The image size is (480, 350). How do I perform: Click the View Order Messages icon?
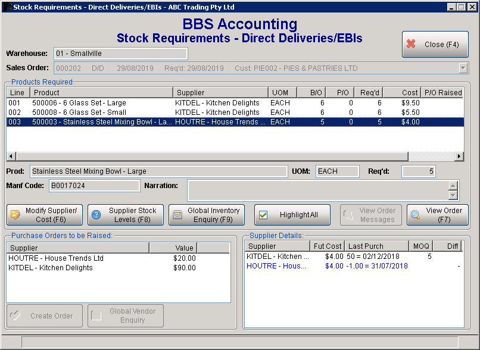coord(348,214)
